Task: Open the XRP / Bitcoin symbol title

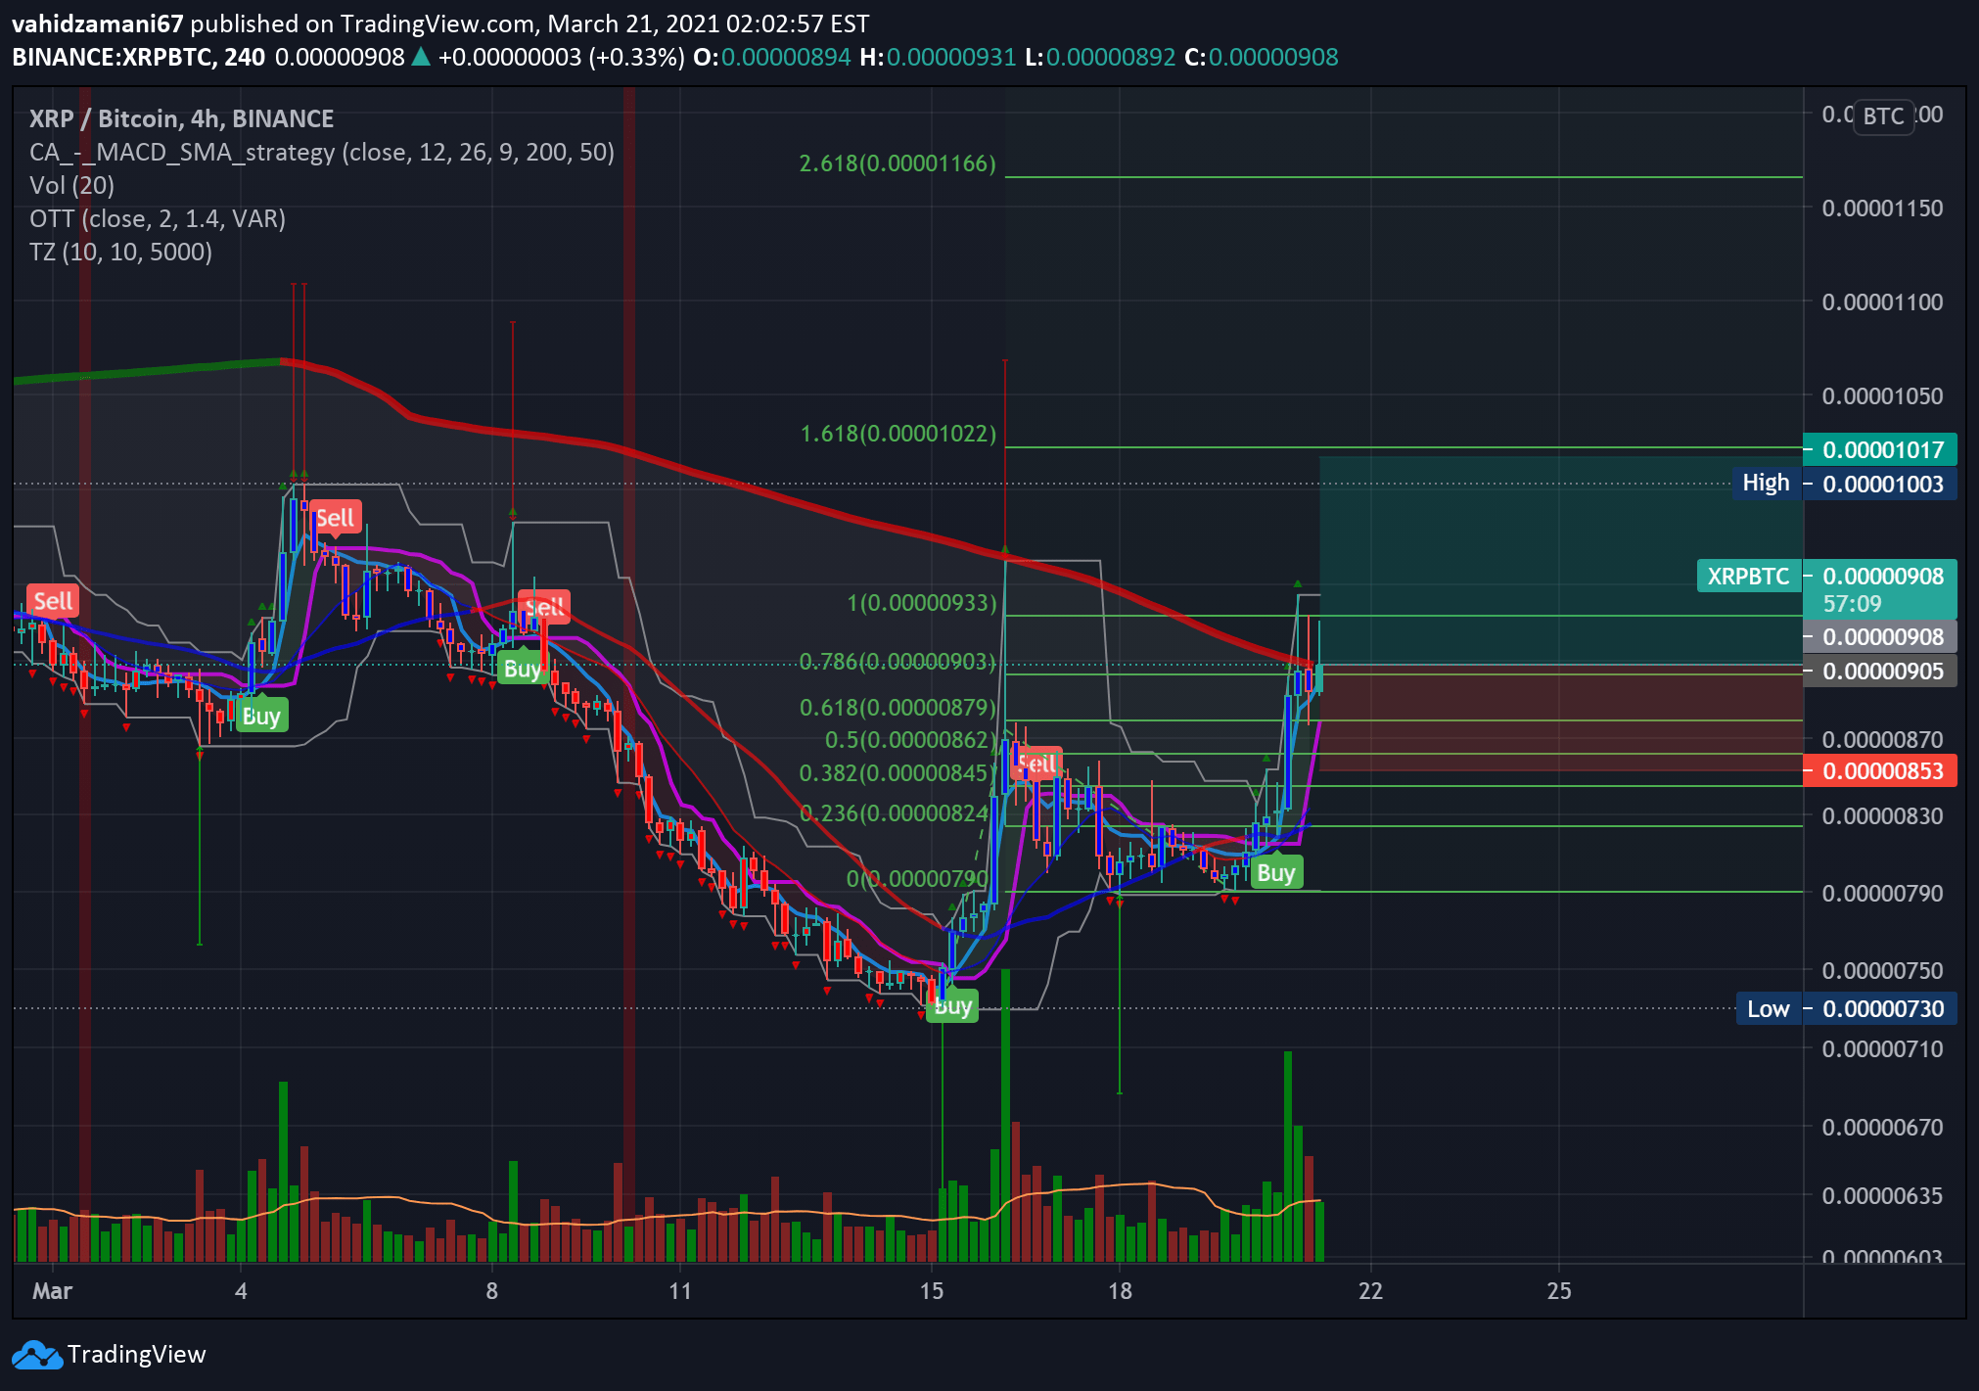Action: tap(181, 118)
